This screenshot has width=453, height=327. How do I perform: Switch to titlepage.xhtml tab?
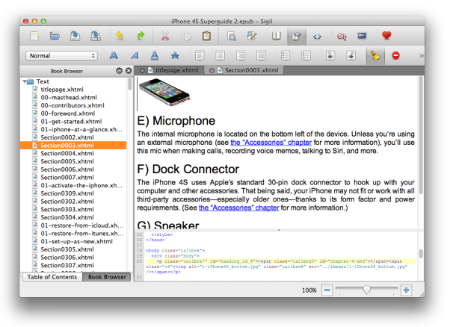click(x=176, y=70)
